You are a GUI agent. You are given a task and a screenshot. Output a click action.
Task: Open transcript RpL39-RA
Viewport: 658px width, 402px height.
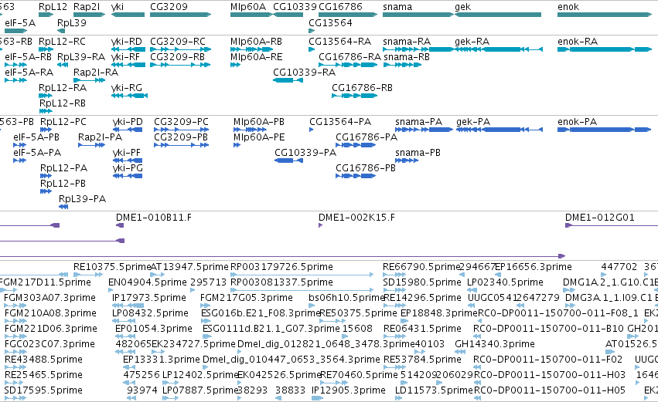pyautogui.click(x=63, y=65)
